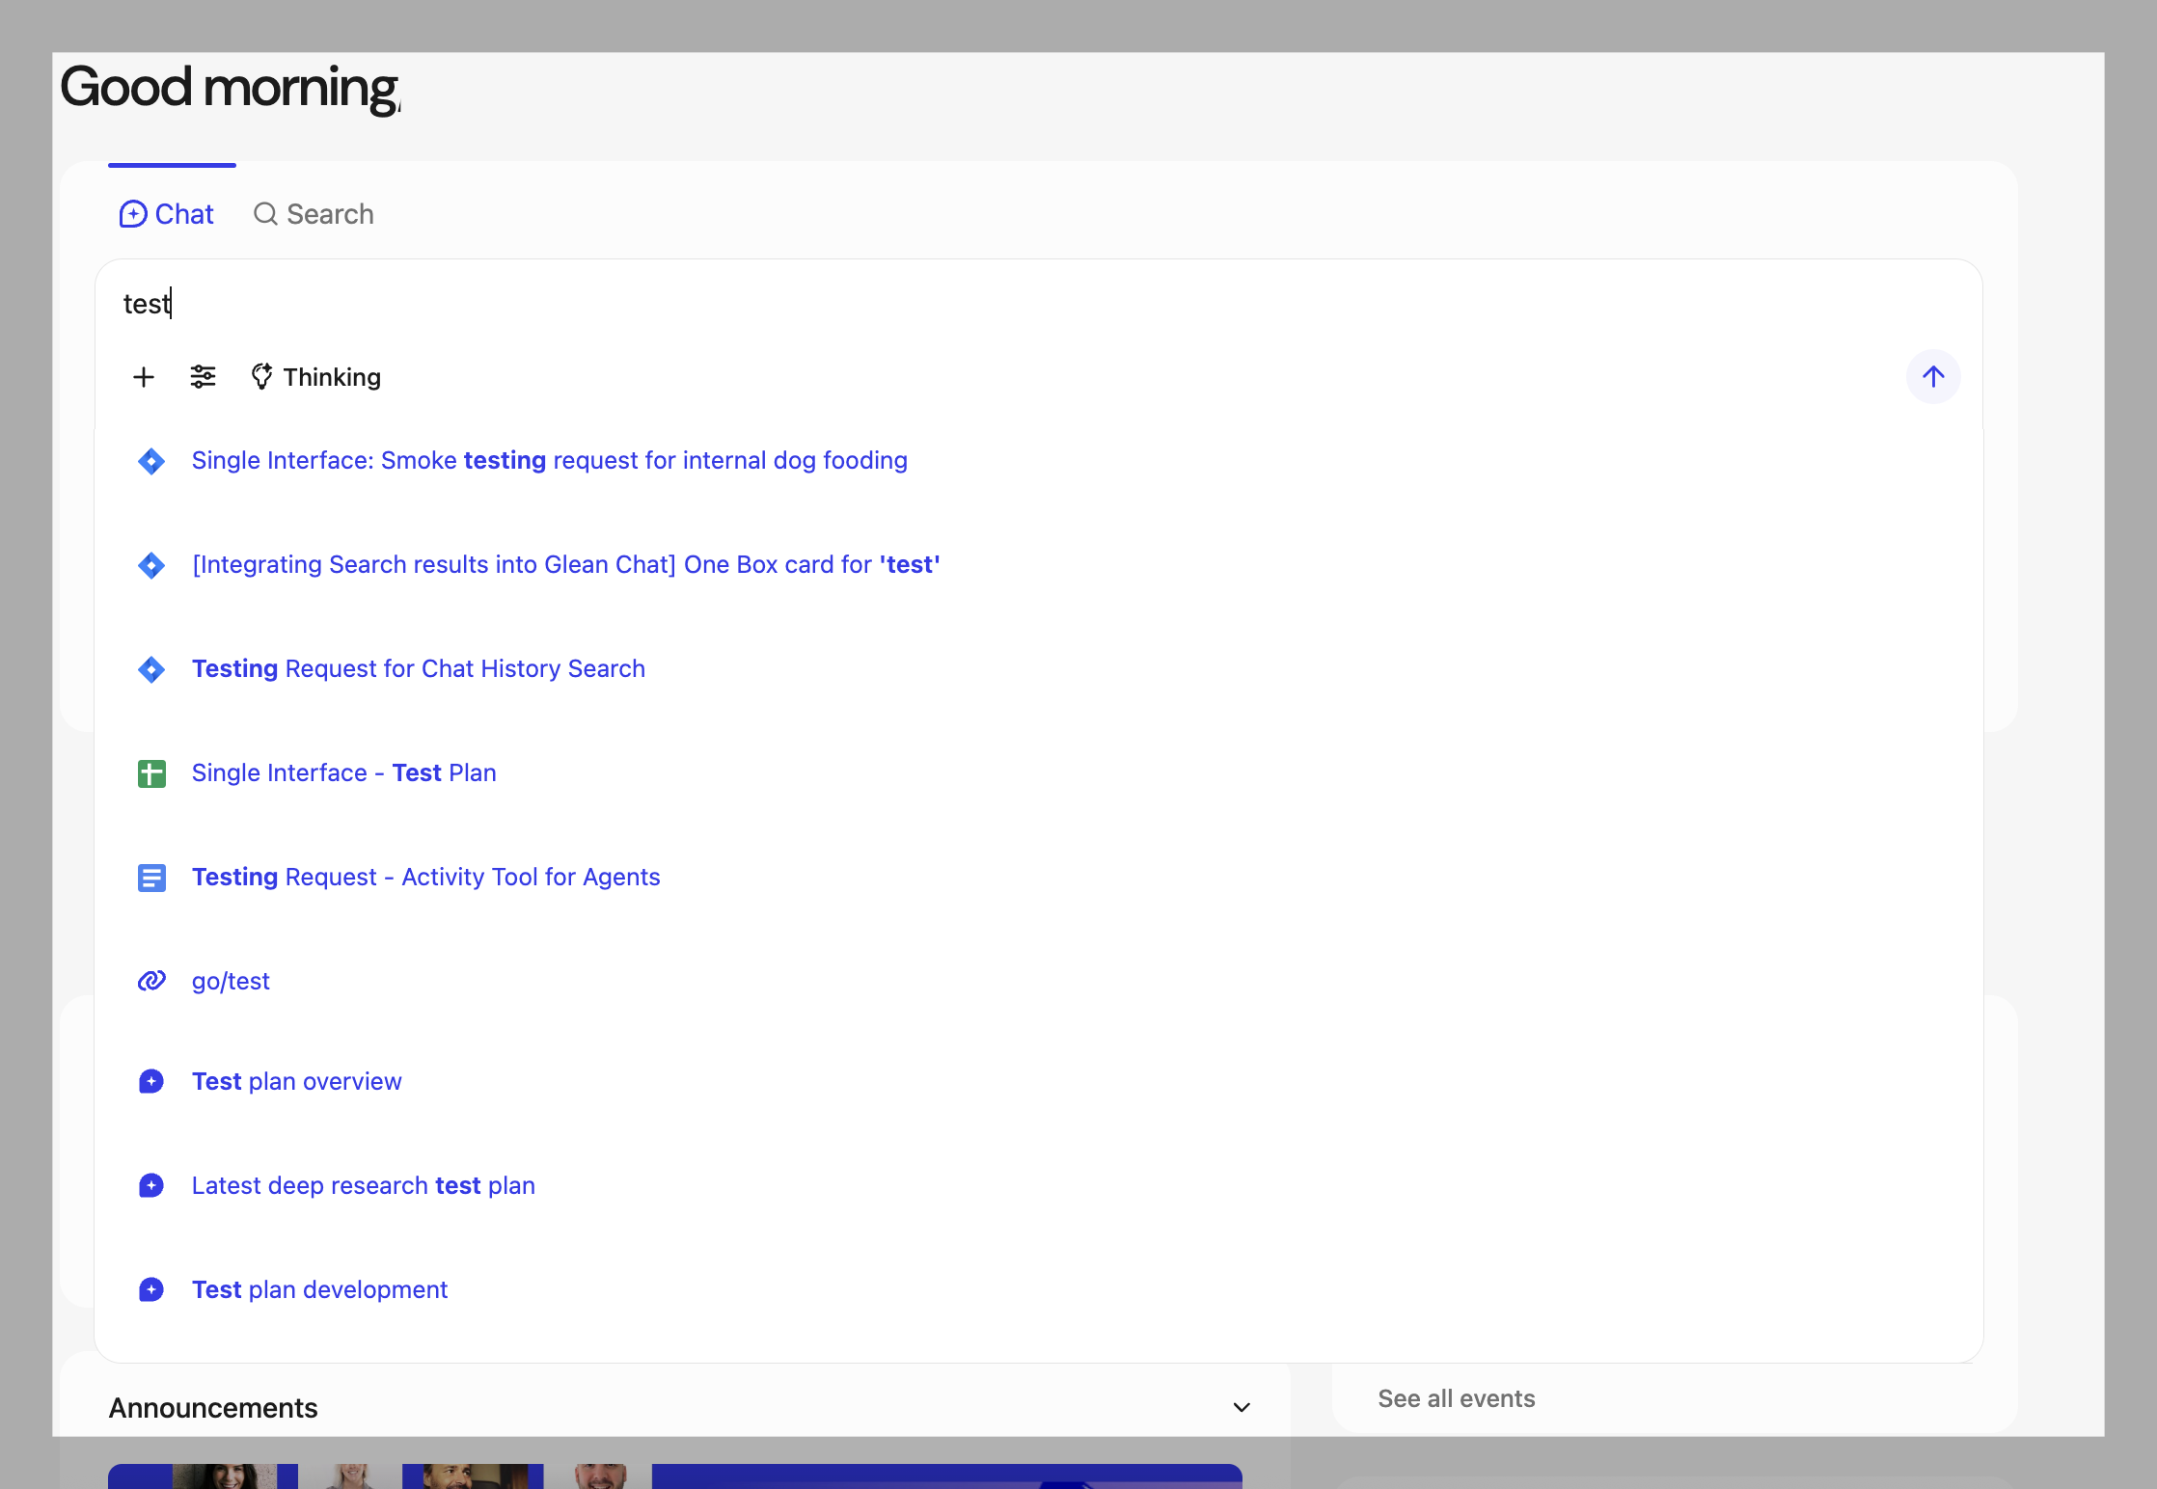
Task: Switch to the Search tab
Action: 314,214
